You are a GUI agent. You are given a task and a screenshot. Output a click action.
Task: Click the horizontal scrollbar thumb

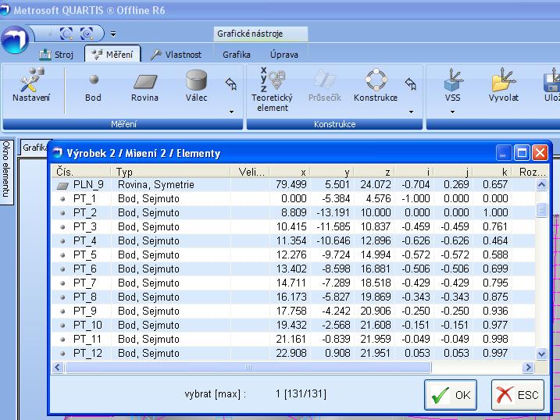point(248,367)
